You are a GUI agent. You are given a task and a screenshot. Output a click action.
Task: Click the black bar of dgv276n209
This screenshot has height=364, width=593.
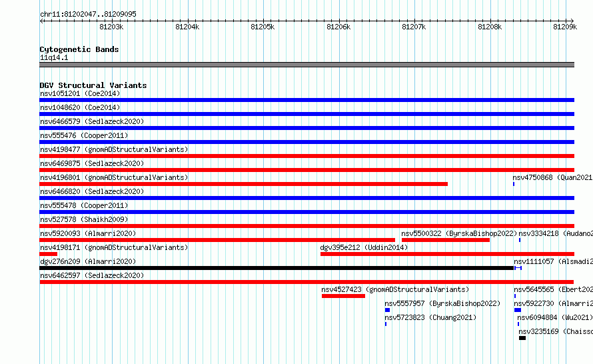pyautogui.click(x=277, y=268)
